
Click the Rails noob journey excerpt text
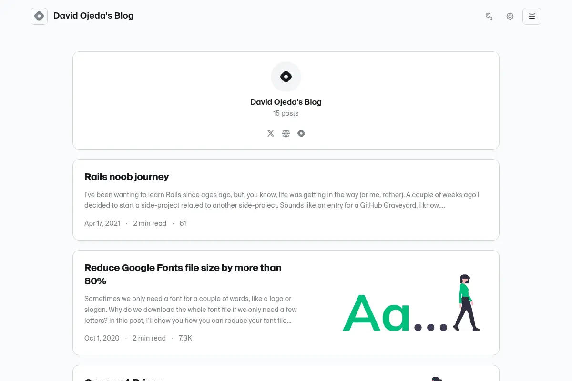[x=282, y=200]
